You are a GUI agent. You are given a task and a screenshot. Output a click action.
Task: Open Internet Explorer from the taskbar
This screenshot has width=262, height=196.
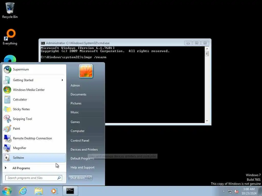(x=23, y=191)
